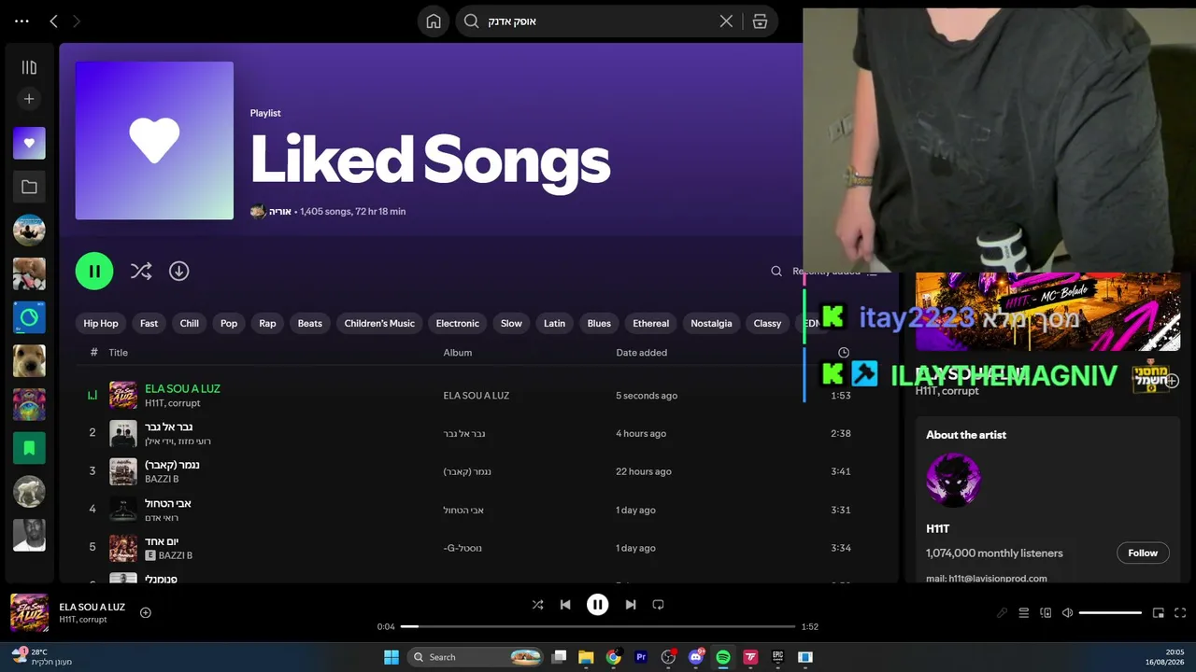Toggle shuffle for the Liked Songs playlist

point(141,271)
